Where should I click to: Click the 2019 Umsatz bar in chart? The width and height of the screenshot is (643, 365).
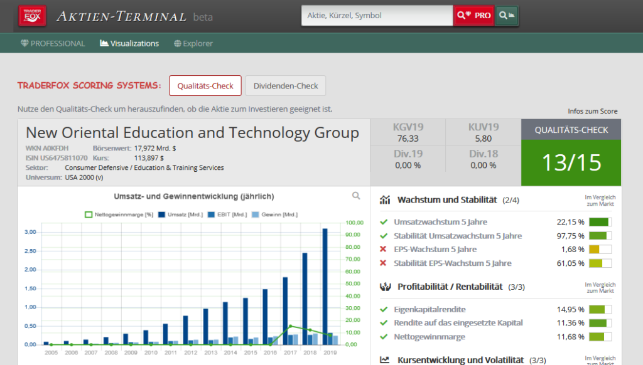(325, 287)
